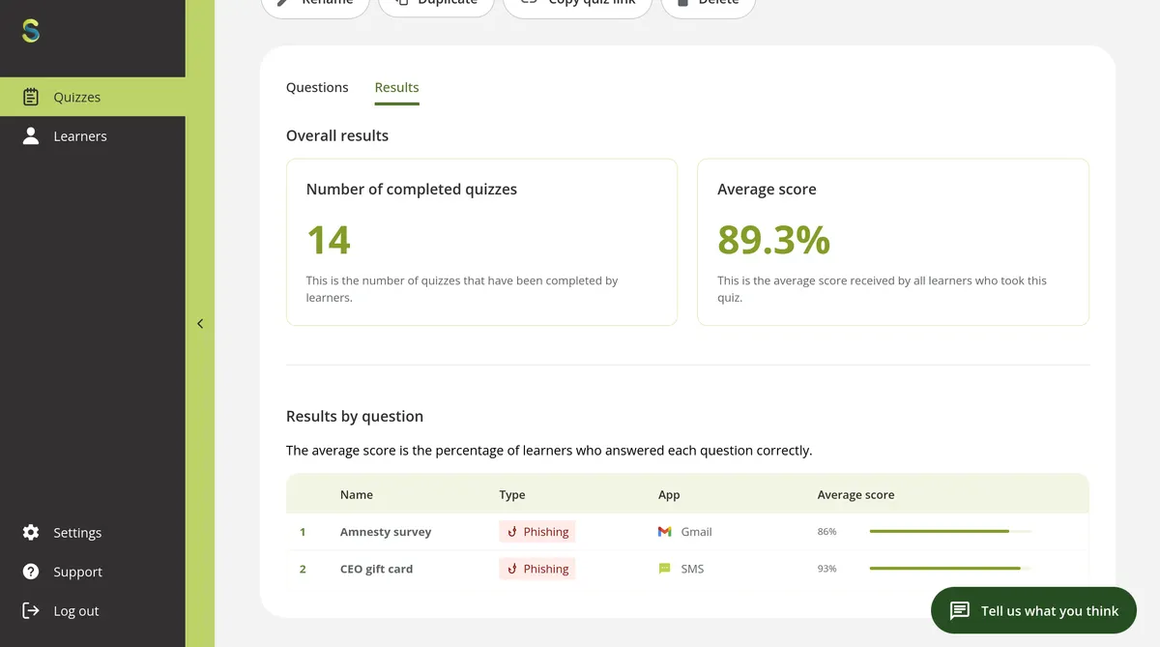Click the Name column header

357,494
